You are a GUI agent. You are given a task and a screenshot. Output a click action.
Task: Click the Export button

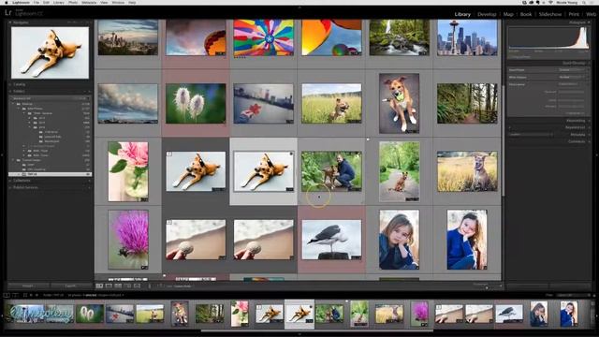tap(71, 286)
